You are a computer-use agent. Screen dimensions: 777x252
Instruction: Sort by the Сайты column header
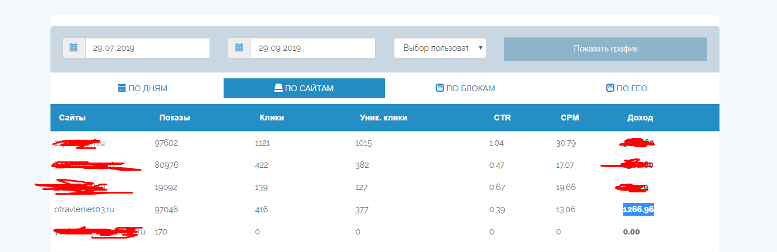coord(73,118)
